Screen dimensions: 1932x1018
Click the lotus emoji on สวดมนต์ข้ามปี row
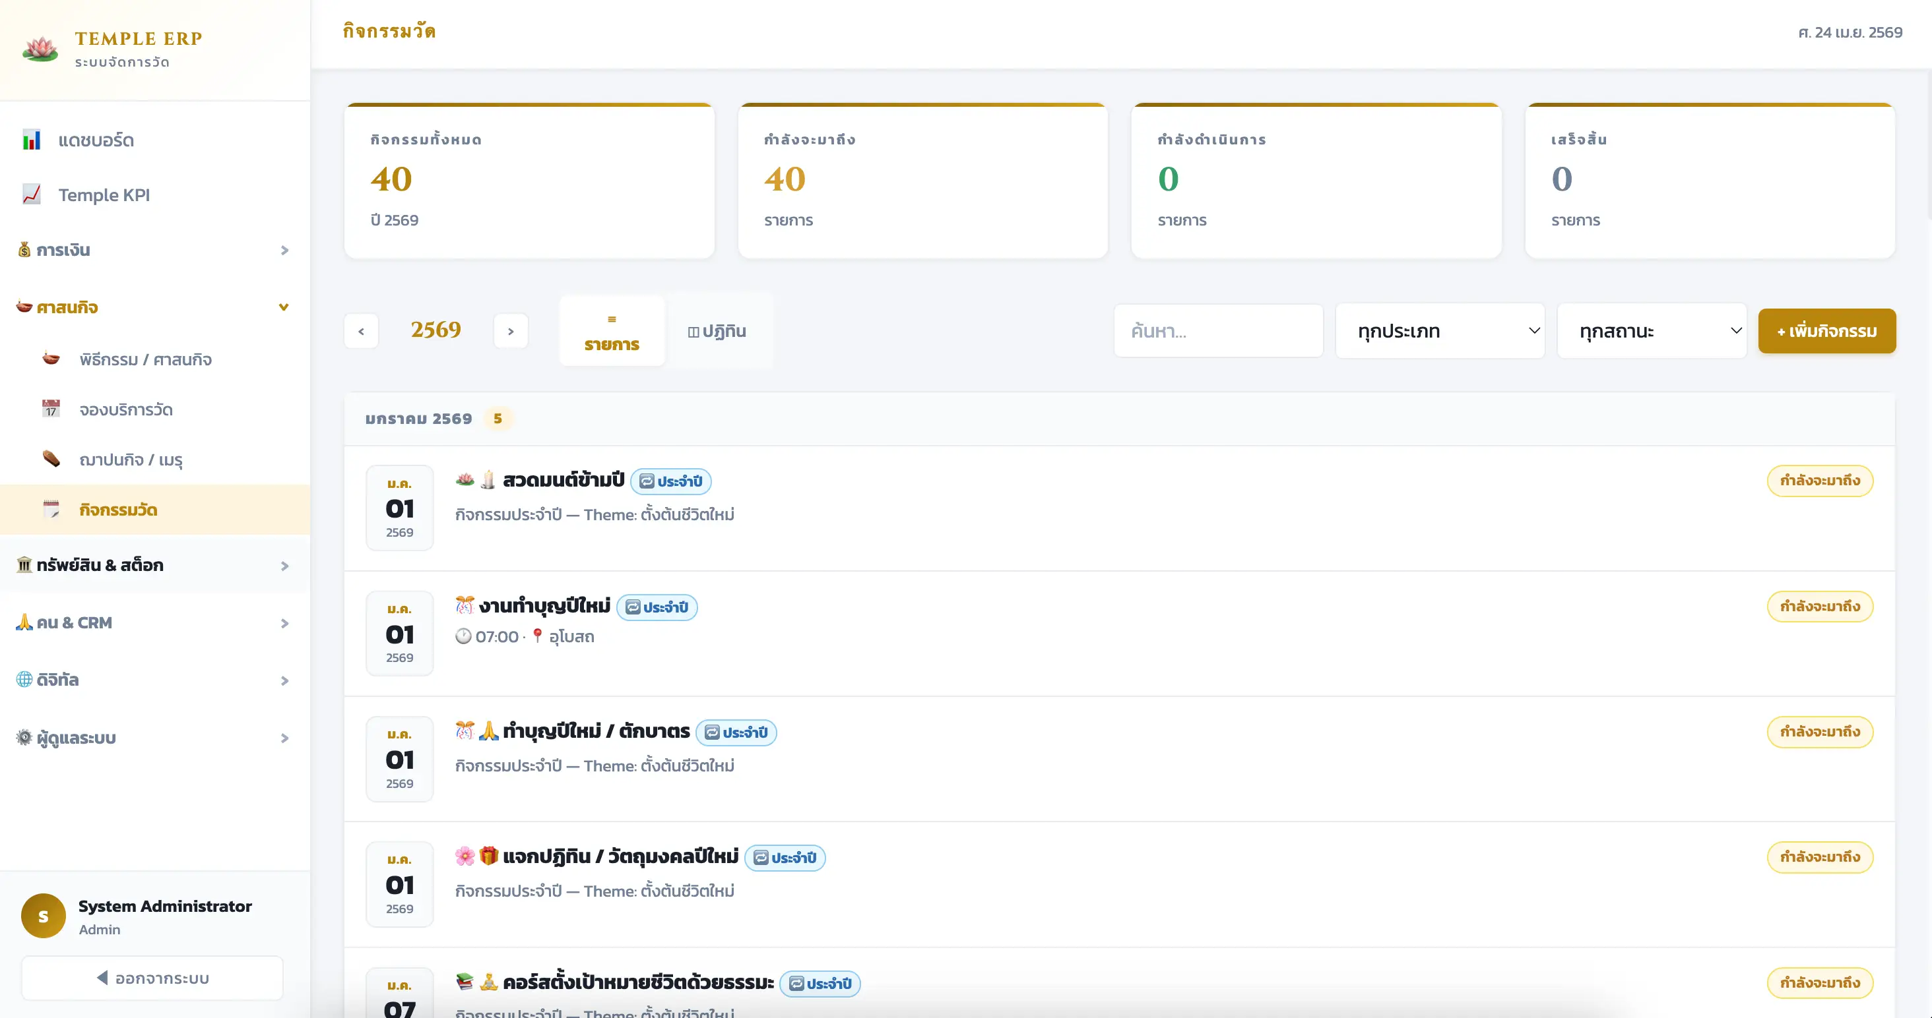(465, 479)
